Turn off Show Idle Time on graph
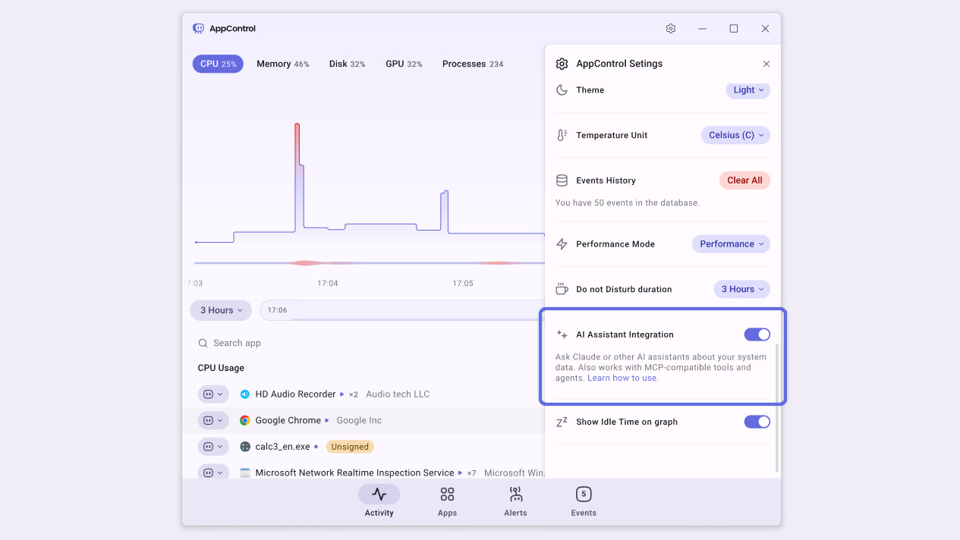This screenshot has width=960, height=540. (757, 422)
